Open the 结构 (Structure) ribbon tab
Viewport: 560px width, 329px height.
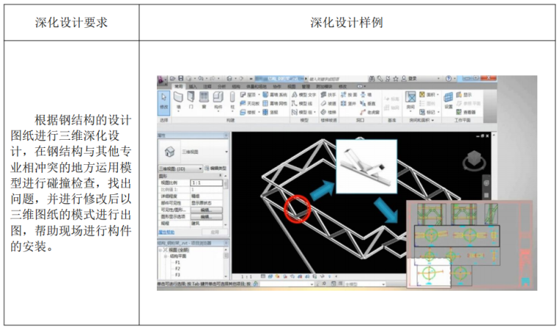click(236, 86)
